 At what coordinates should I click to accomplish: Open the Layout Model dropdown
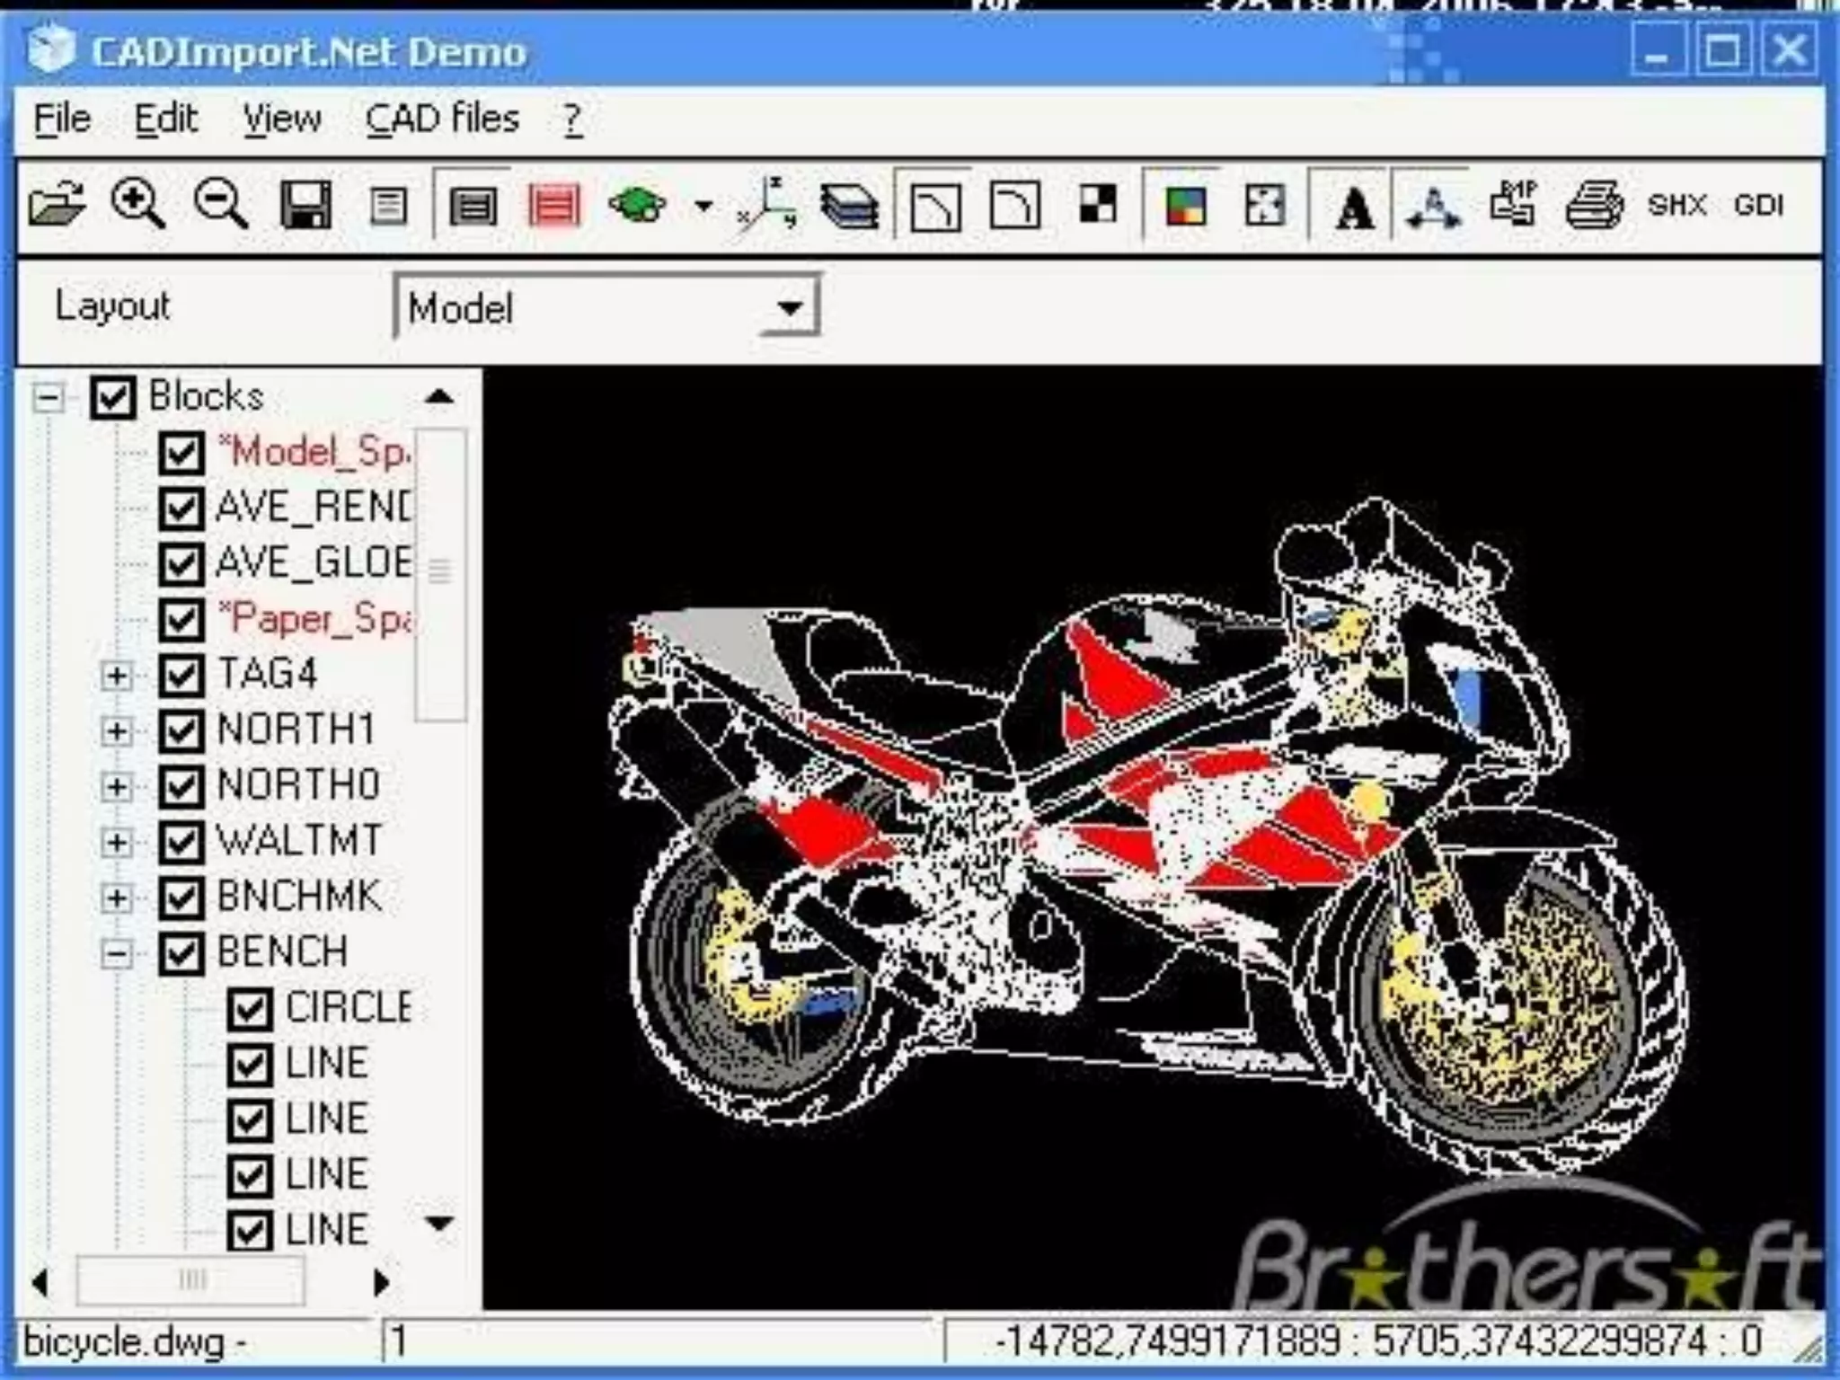(x=790, y=308)
